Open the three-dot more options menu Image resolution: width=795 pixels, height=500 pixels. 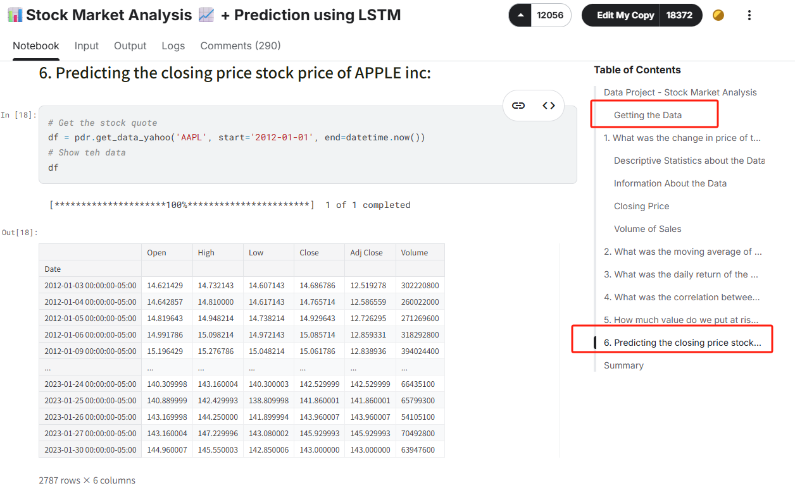[x=749, y=15]
